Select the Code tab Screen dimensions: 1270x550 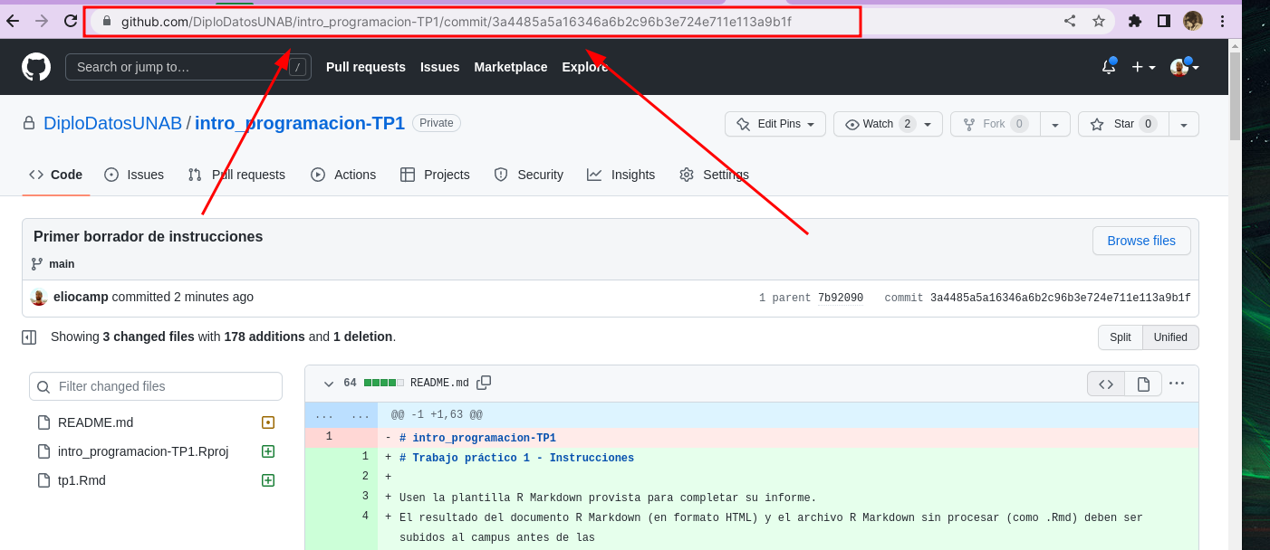click(x=56, y=175)
